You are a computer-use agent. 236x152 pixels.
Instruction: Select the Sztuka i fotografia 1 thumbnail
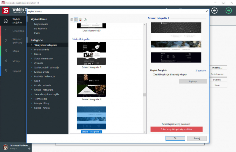pyautogui.click(x=92, y=53)
